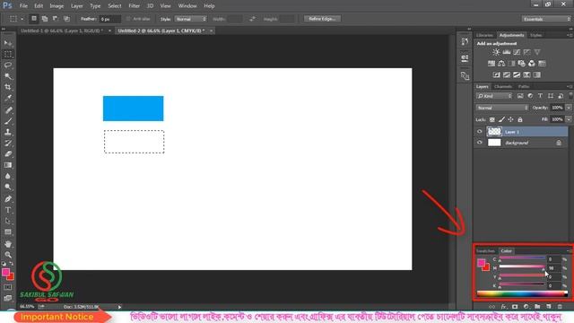Select the History Brush tool
Screen dimensions: 574x323
(8, 144)
